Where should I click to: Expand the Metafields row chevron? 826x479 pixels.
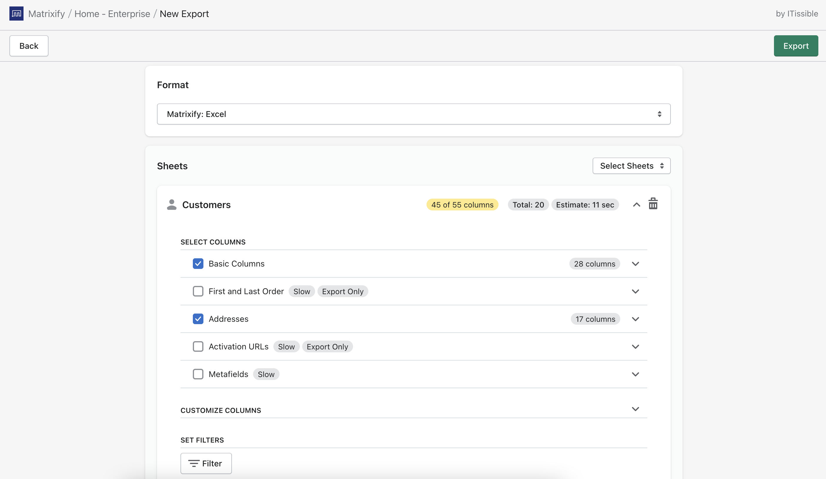click(x=635, y=374)
